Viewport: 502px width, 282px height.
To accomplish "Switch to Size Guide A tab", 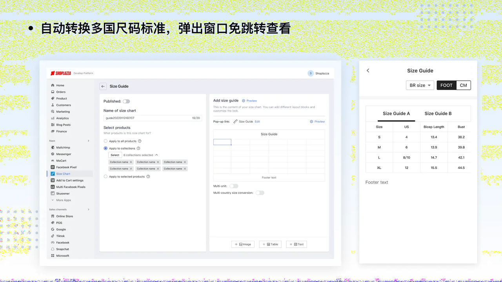I will click(x=396, y=114).
